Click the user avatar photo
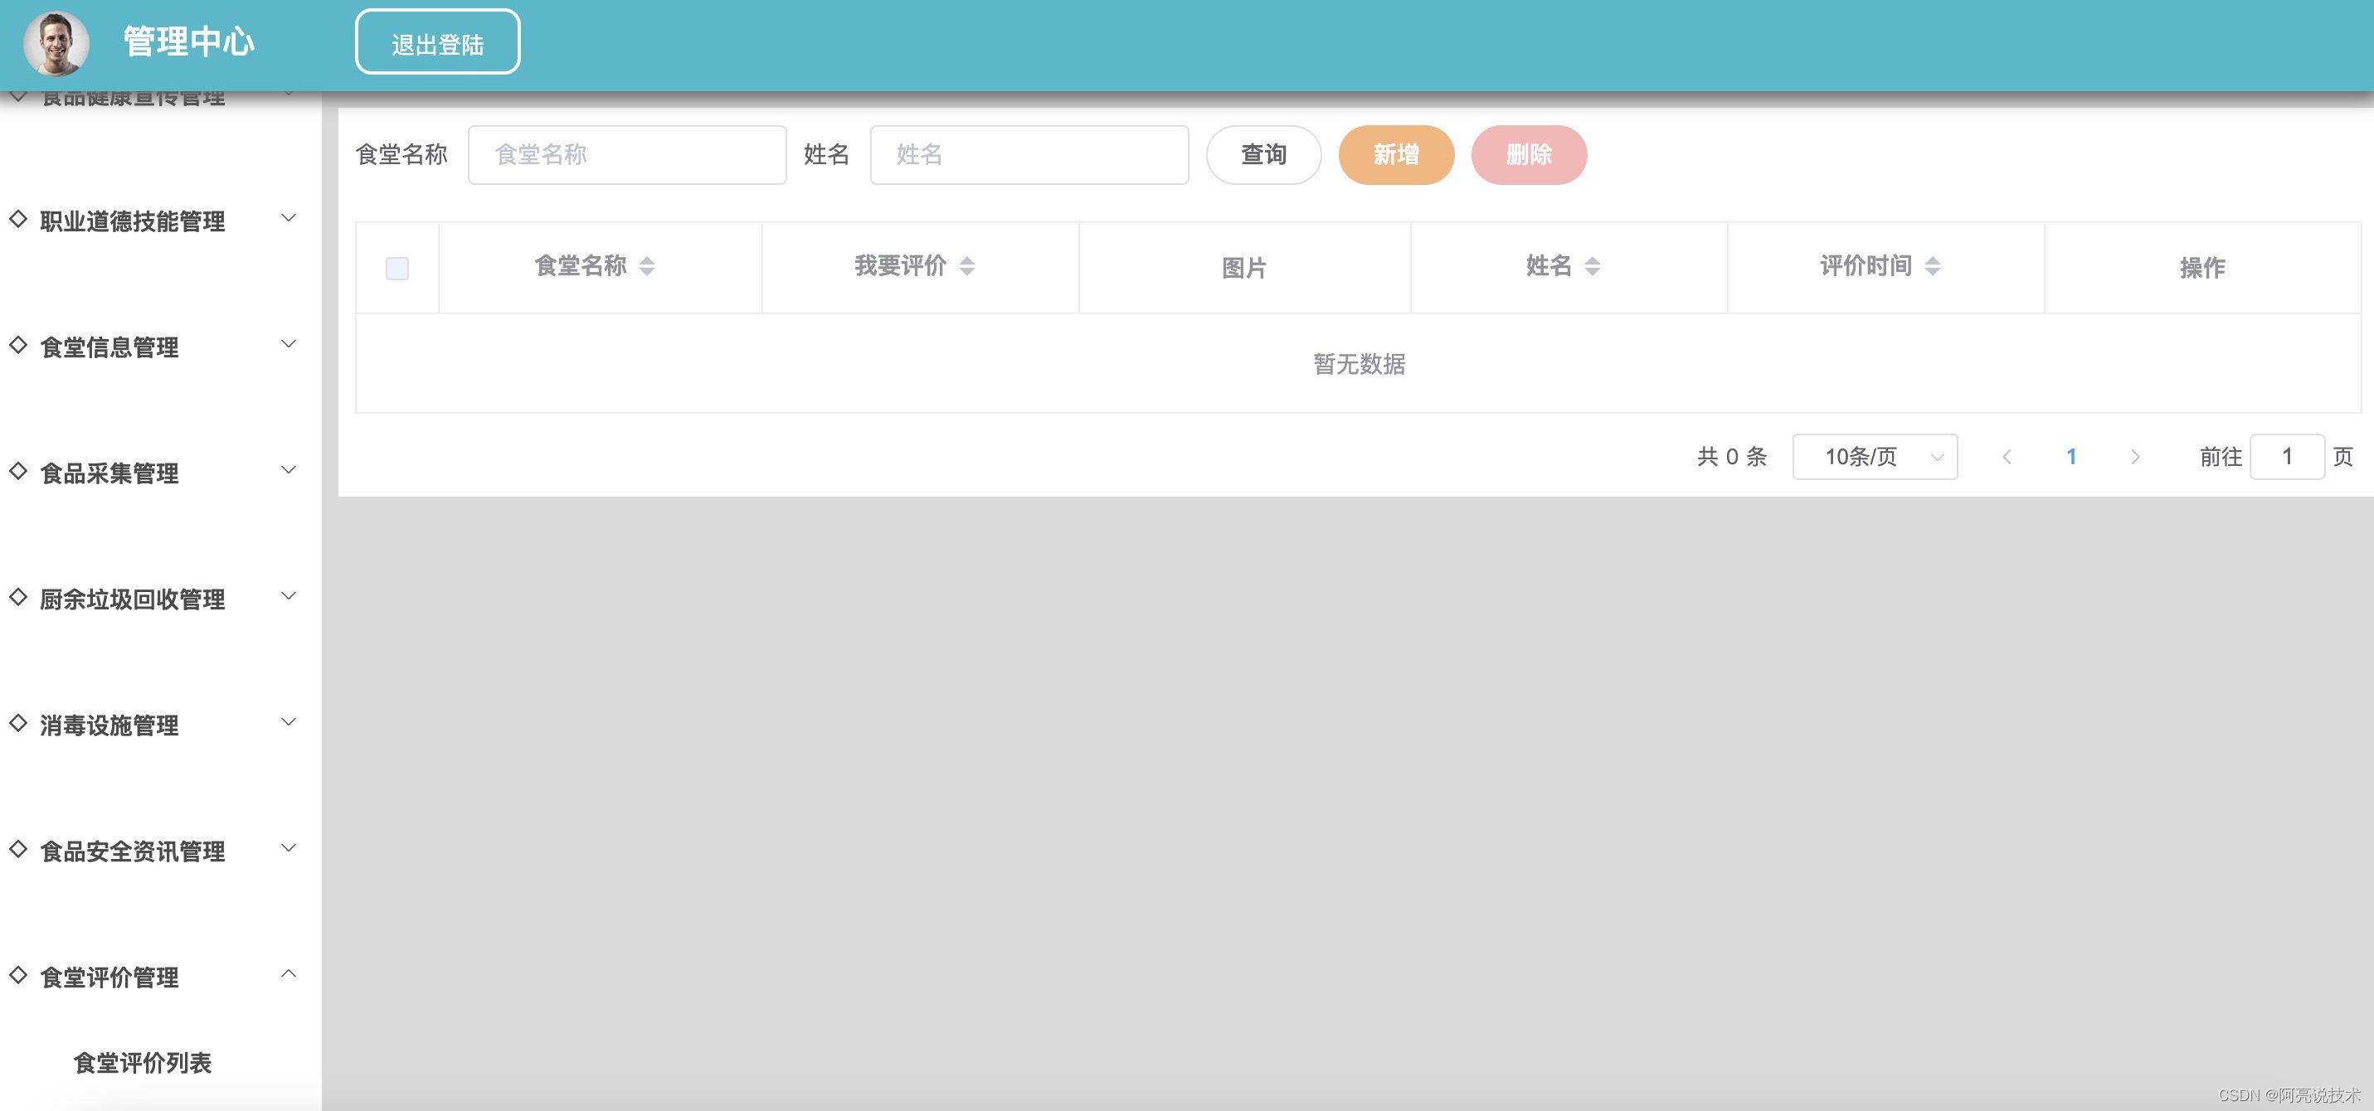The height and width of the screenshot is (1111, 2374). click(x=56, y=43)
